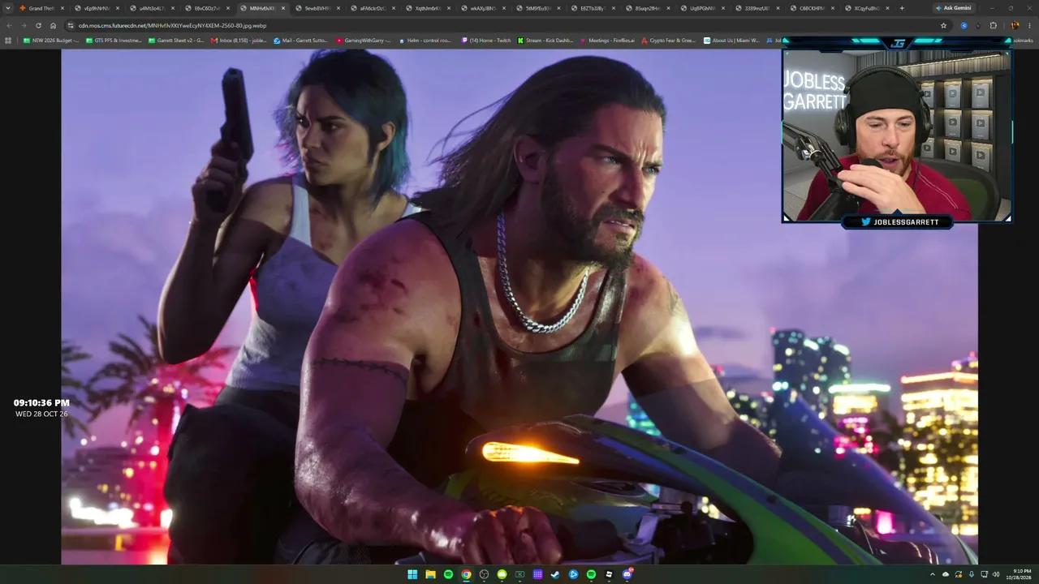Click the GTA artwork image
Screen dimensions: 1039x584
[x=519, y=307]
